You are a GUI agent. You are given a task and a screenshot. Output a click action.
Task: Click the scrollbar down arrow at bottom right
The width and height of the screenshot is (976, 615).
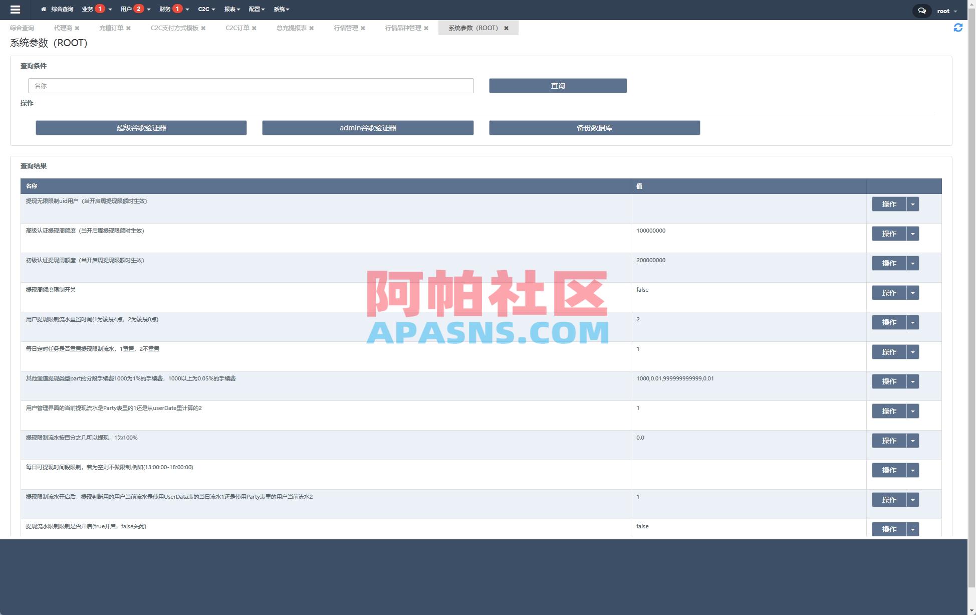coord(971,610)
